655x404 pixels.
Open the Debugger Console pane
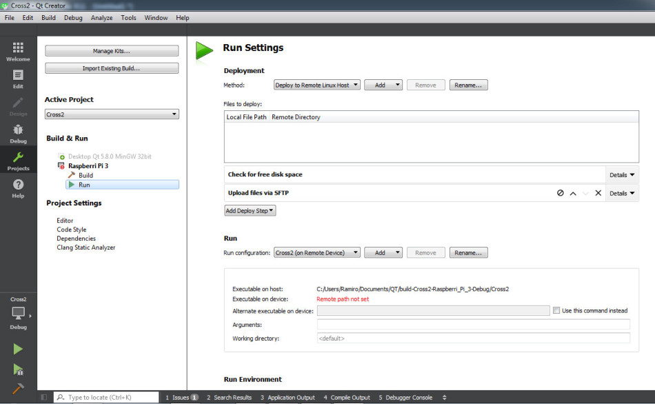405,397
